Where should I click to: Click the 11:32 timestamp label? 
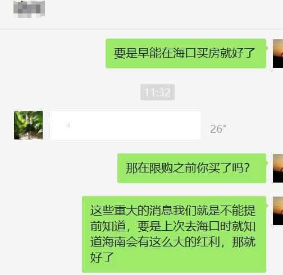(157, 92)
